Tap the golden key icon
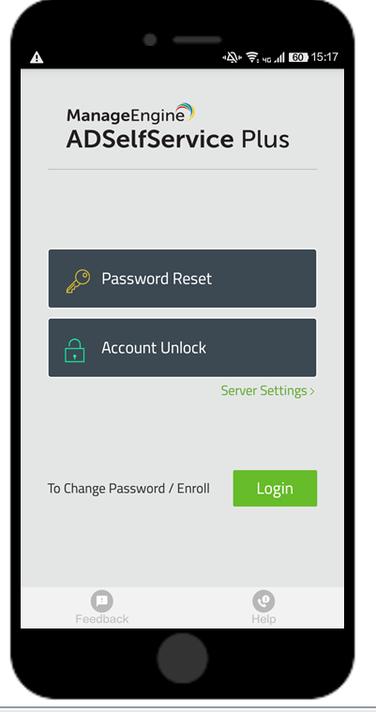Viewport: 376px width, 712px height. pos(78,281)
